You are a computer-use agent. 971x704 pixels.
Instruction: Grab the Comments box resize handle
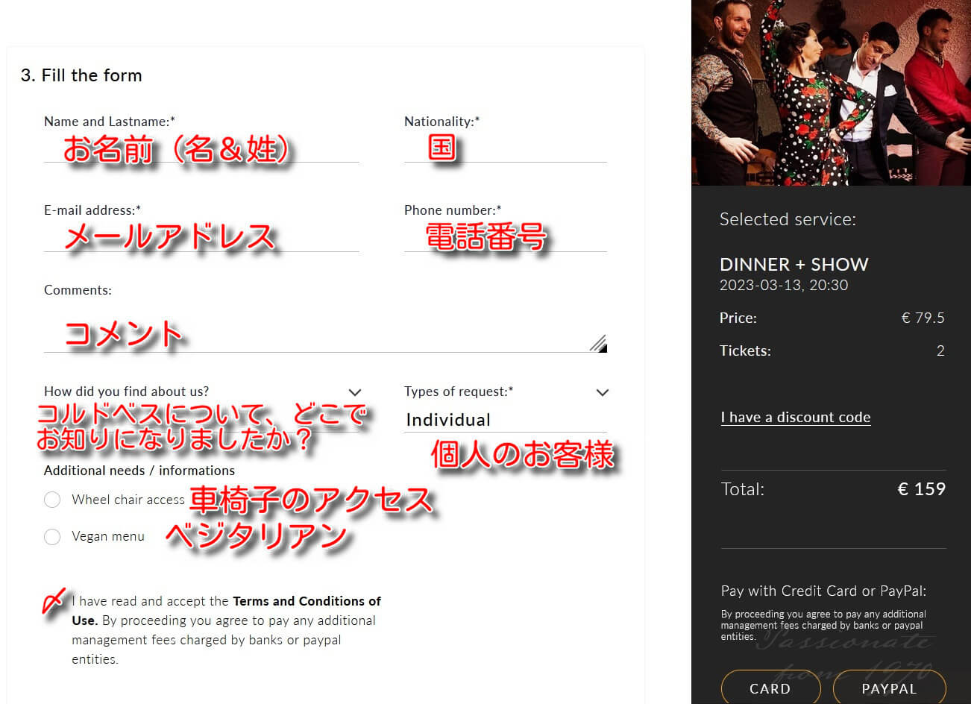[599, 343]
